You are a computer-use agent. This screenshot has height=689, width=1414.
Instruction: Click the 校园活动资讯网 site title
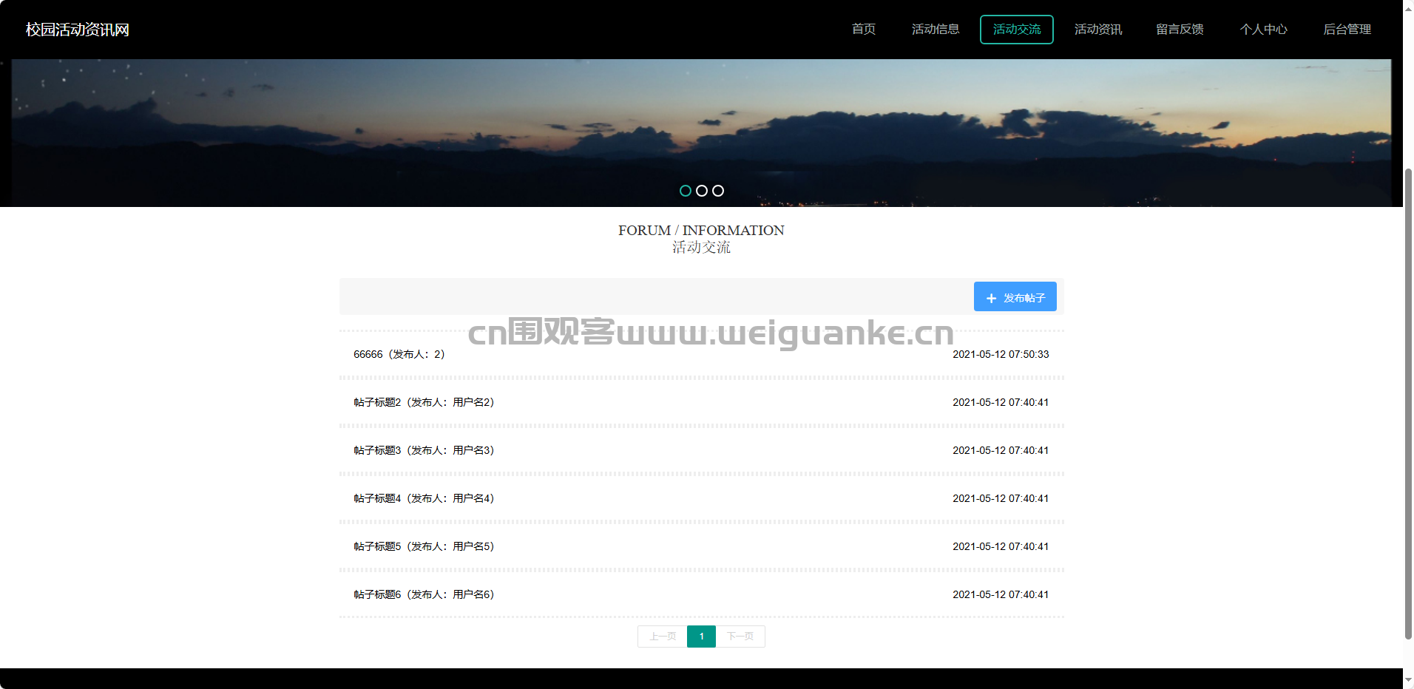[78, 30]
